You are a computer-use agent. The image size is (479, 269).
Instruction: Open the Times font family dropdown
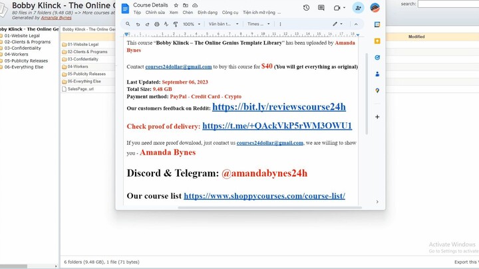click(256, 24)
